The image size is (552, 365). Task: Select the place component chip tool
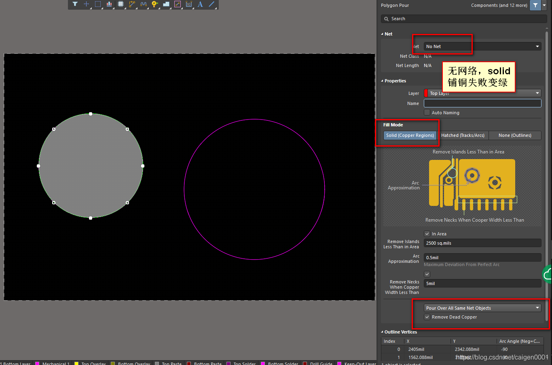(x=121, y=4)
